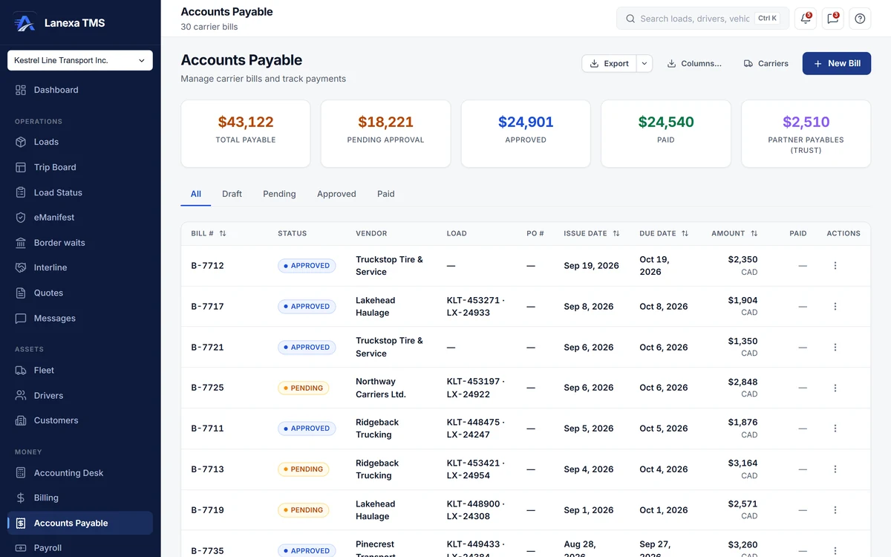The height and width of the screenshot is (557, 891).
Task: Open Trip Board in sidebar
Action: tap(80, 167)
